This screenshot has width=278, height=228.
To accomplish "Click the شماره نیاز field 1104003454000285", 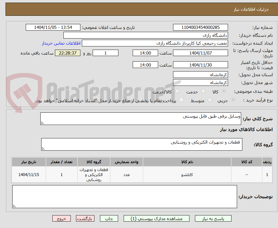I will pos(200,27).
